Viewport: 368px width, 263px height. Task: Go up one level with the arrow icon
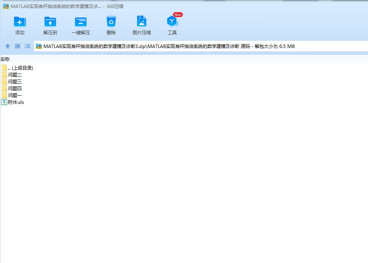click(8, 46)
